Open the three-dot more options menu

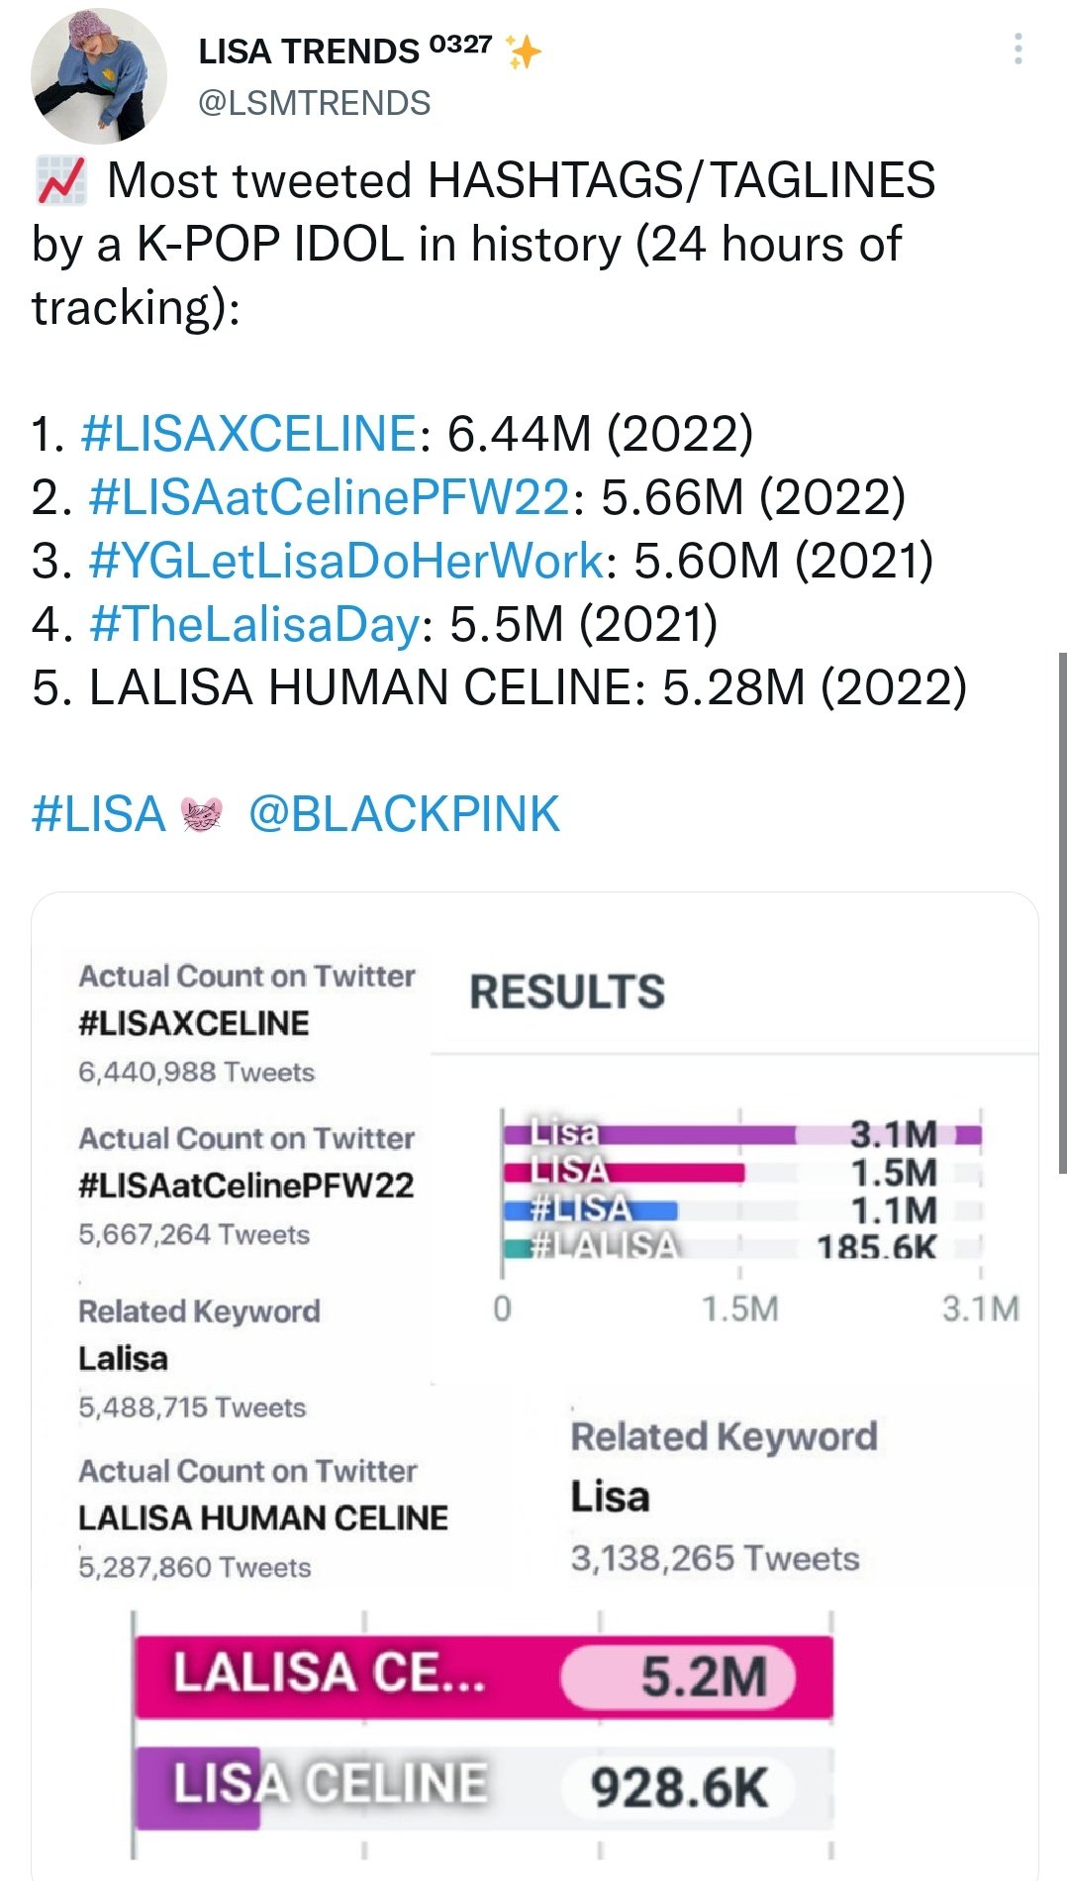(x=1018, y=49)
